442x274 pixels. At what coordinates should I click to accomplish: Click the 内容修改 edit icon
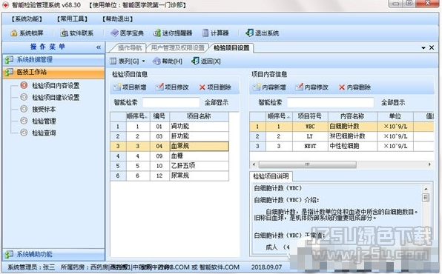[x=299, y=87]
